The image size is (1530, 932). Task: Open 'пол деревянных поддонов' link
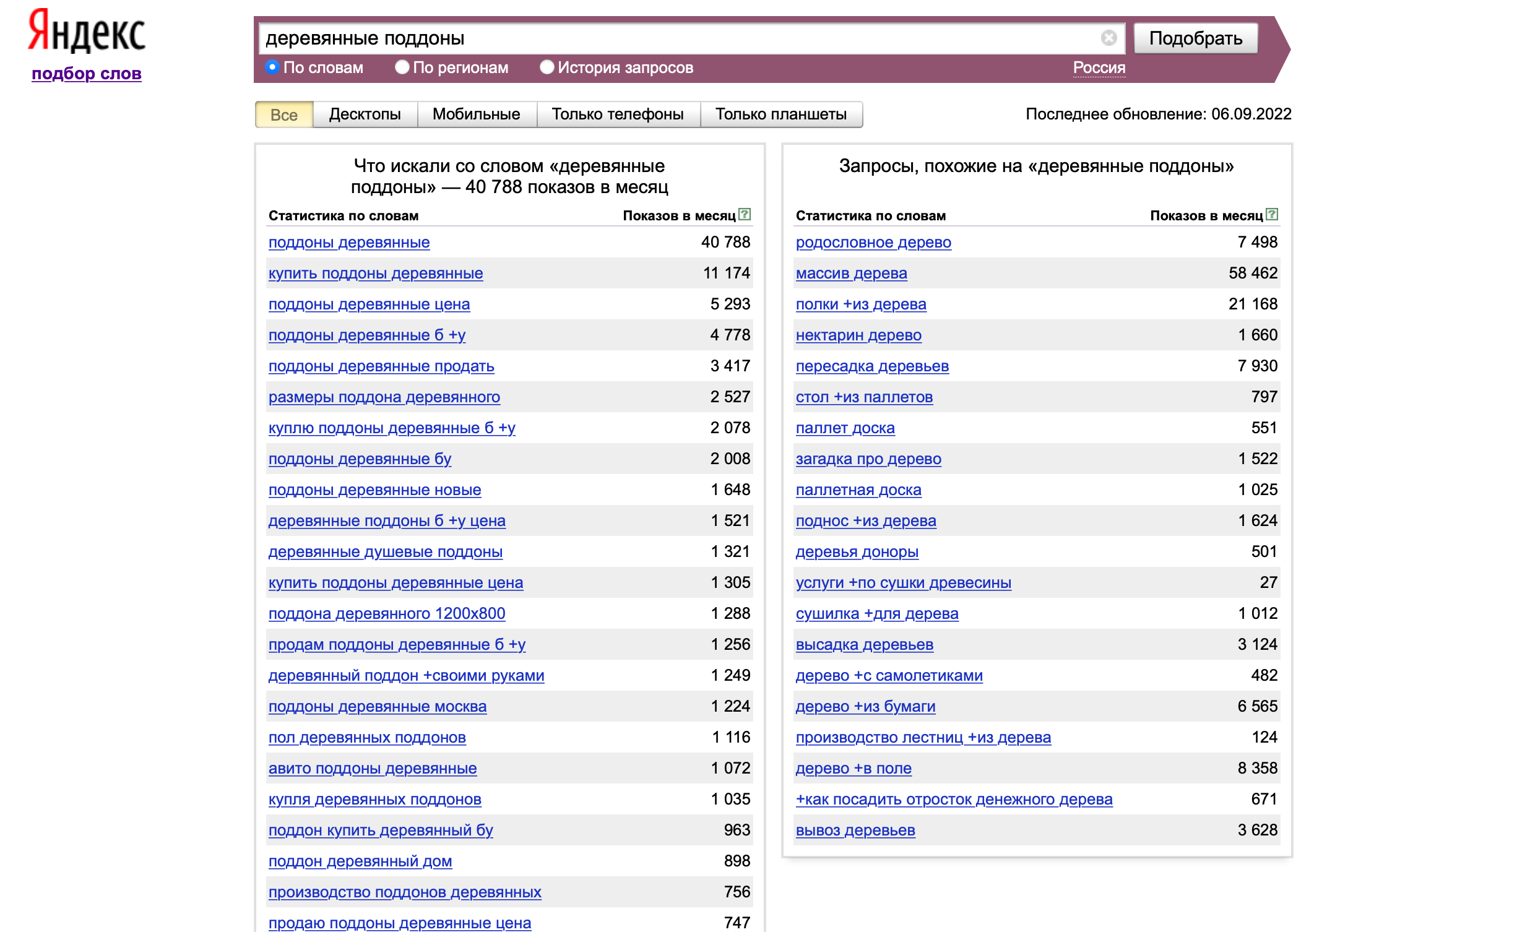[x=367, y=738]
